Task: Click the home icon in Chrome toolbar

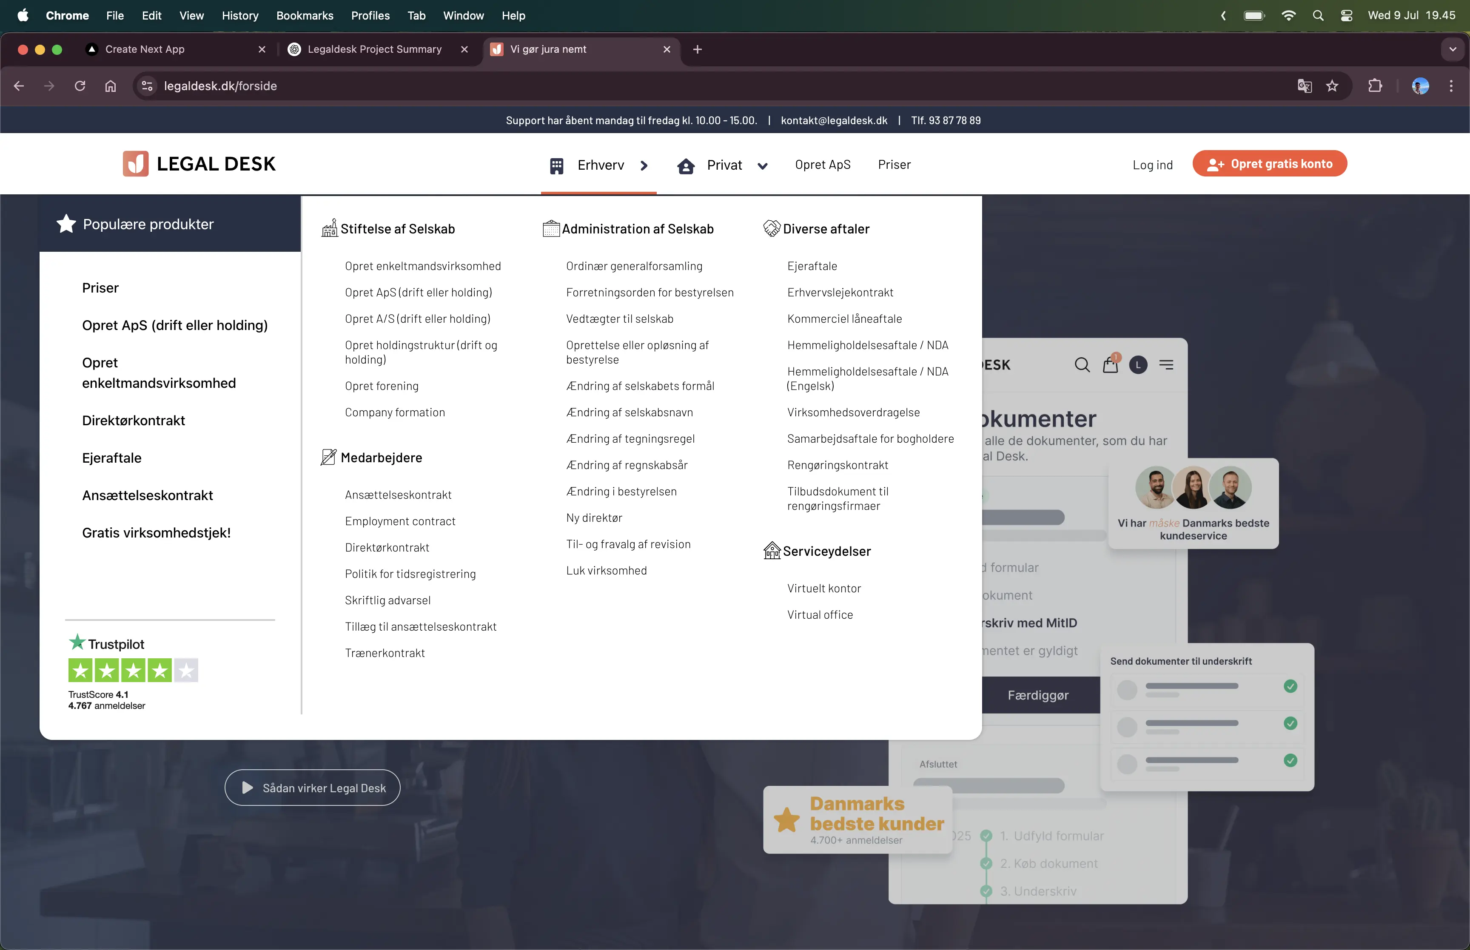Action: coord(111,86)
